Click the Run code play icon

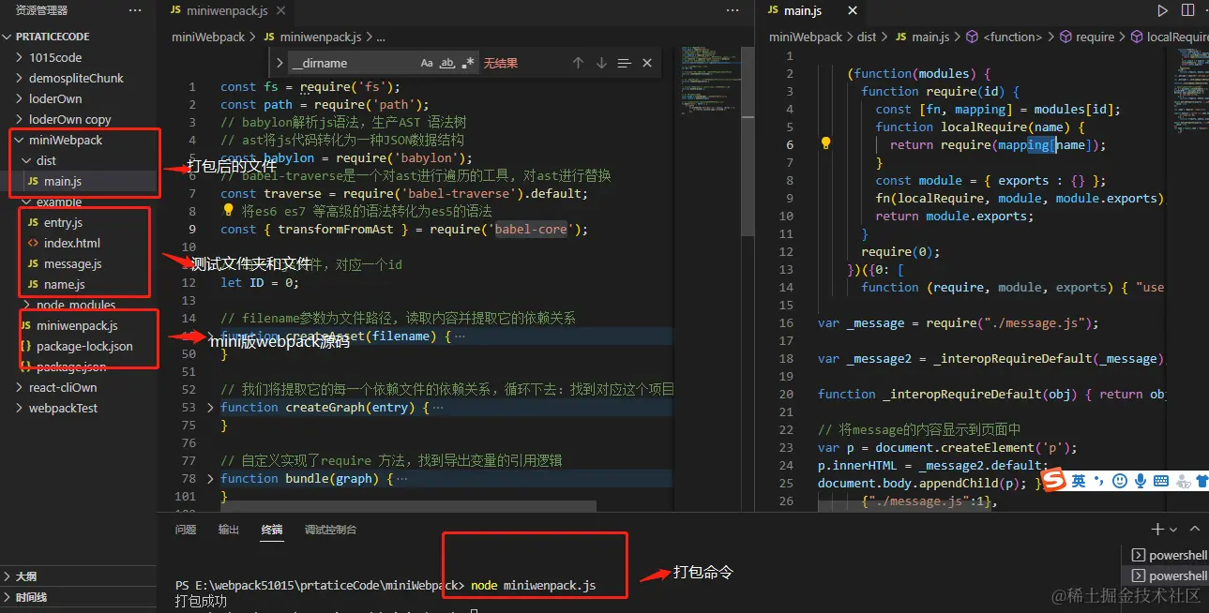pos(1162,10)
